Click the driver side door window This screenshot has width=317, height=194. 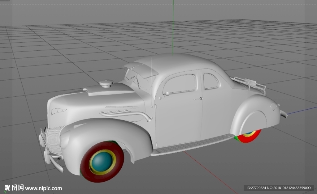coord(180,84)
